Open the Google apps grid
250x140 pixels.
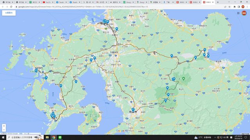[238, 13]
